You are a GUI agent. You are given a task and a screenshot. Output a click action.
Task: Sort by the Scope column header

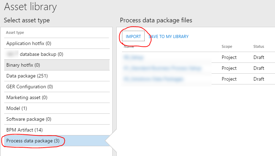[x=227, y=46]
